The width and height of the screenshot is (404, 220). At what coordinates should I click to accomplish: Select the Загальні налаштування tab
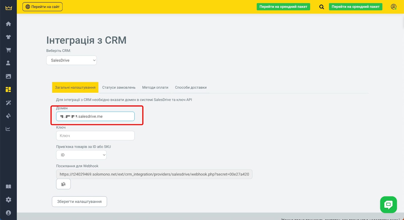[x=75, y=88]
